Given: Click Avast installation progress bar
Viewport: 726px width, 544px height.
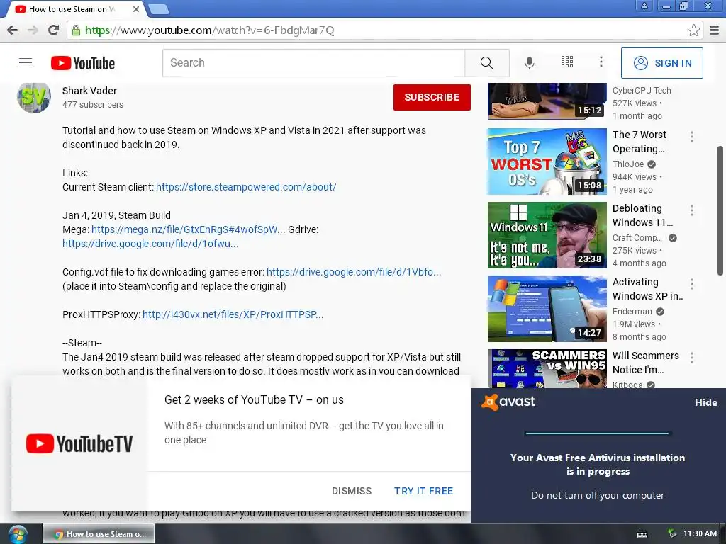Looking at the screenshot, I should 597,433.
